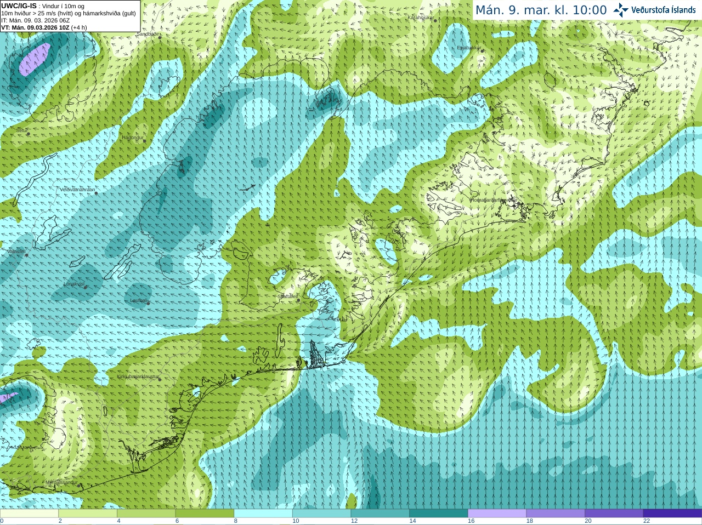Click the '10m hviður > 25 m/s' description line
Image resolution: width=702 pixels, height=525 pixels.
(69, 13)
